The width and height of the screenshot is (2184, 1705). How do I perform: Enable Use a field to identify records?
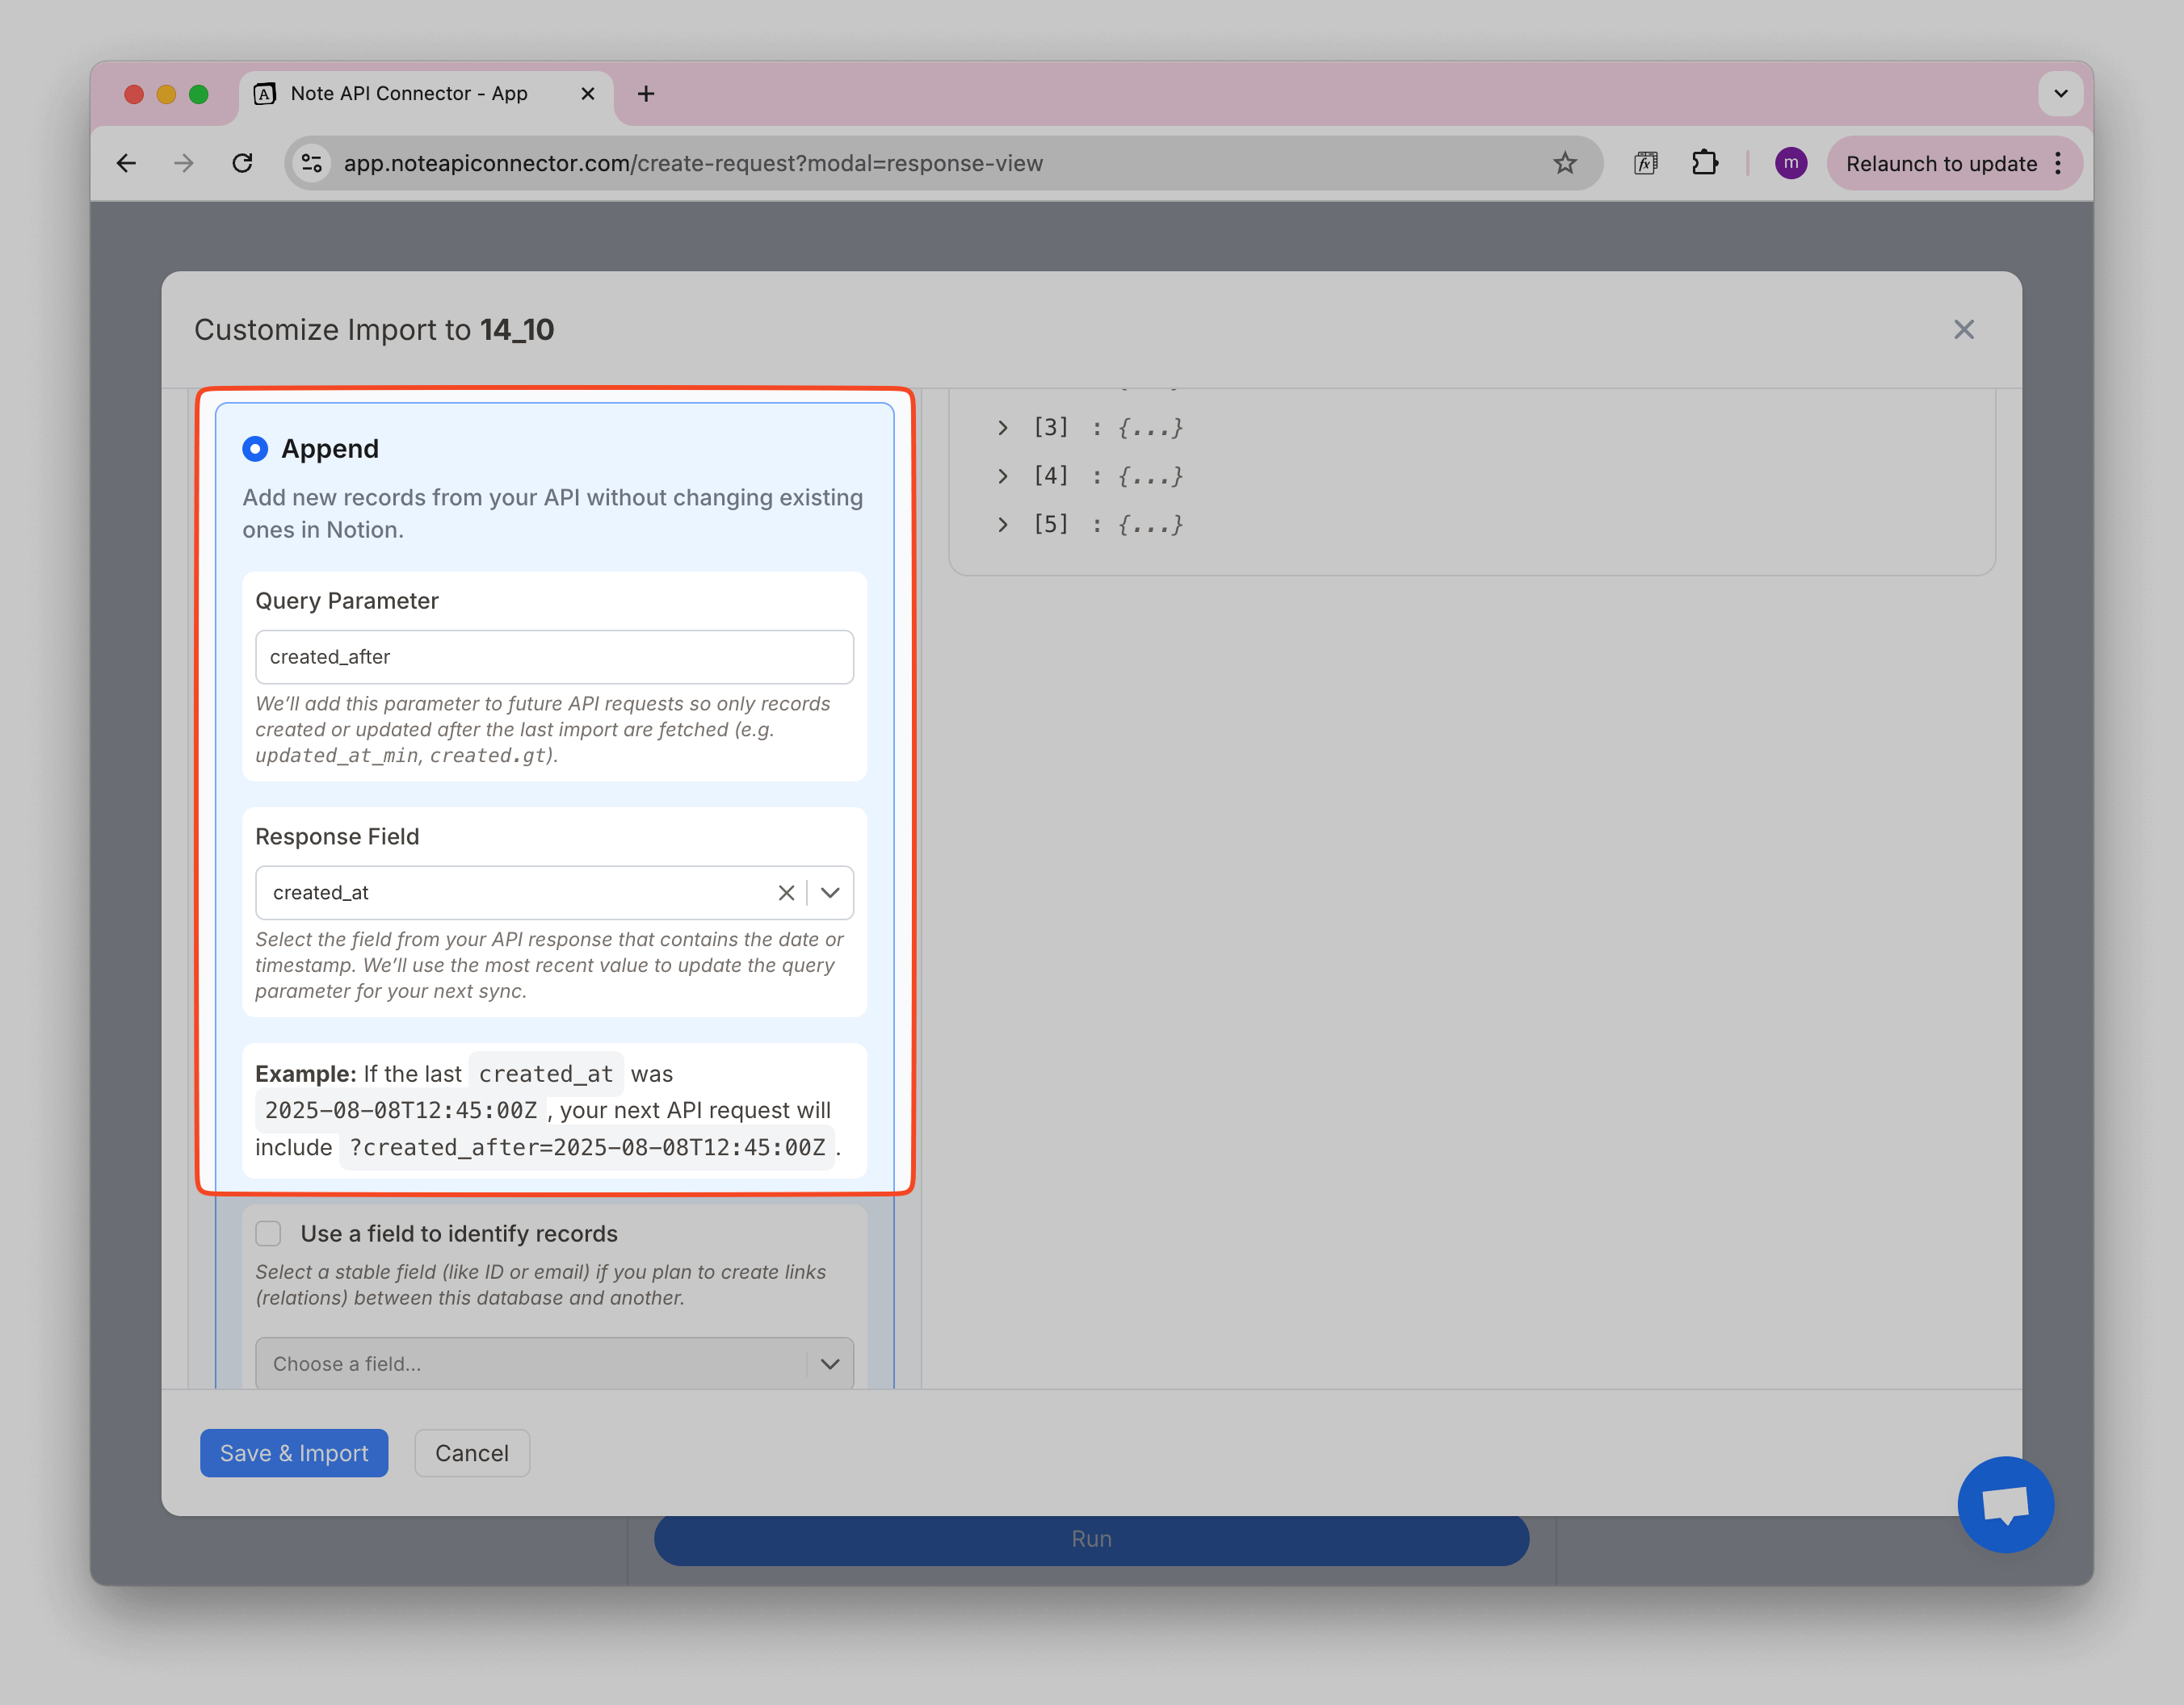tap(267, 1234)
